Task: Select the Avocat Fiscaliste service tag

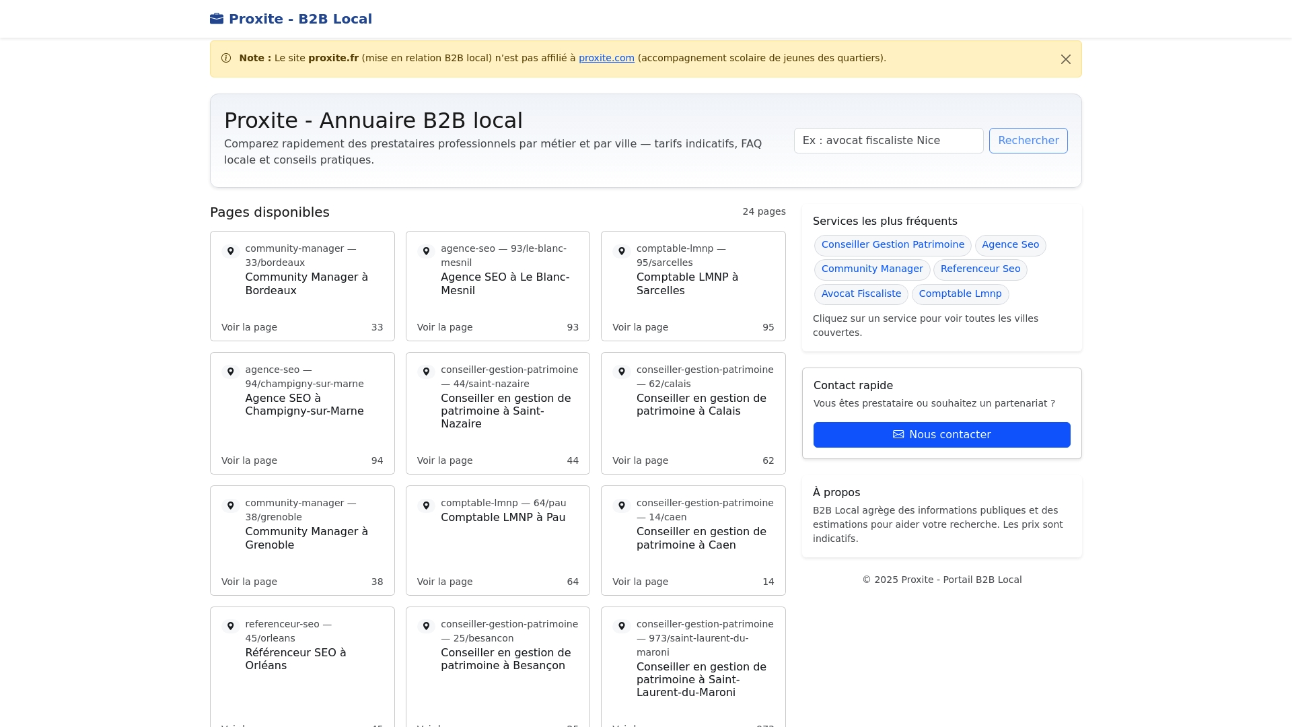Action: (x=861, y=294)
